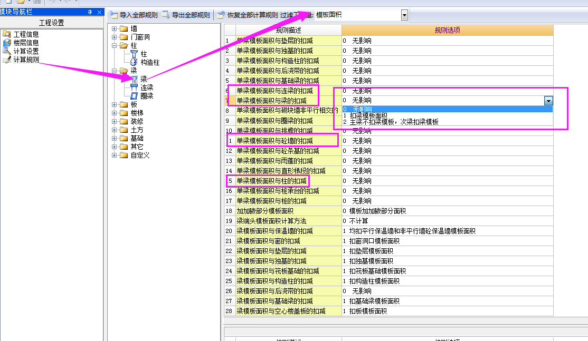This screenshot has height=341, width=588.
Task: Expand the 门窗洞 tree node
Action: click(x=115, y=37)
